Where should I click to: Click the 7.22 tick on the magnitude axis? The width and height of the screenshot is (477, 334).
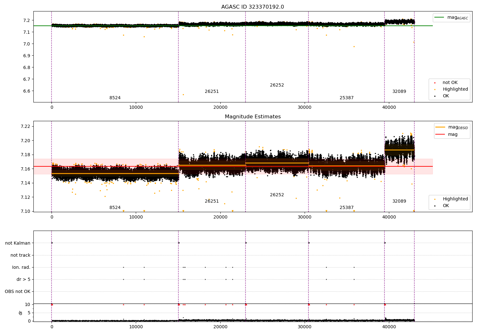(26, 127)
